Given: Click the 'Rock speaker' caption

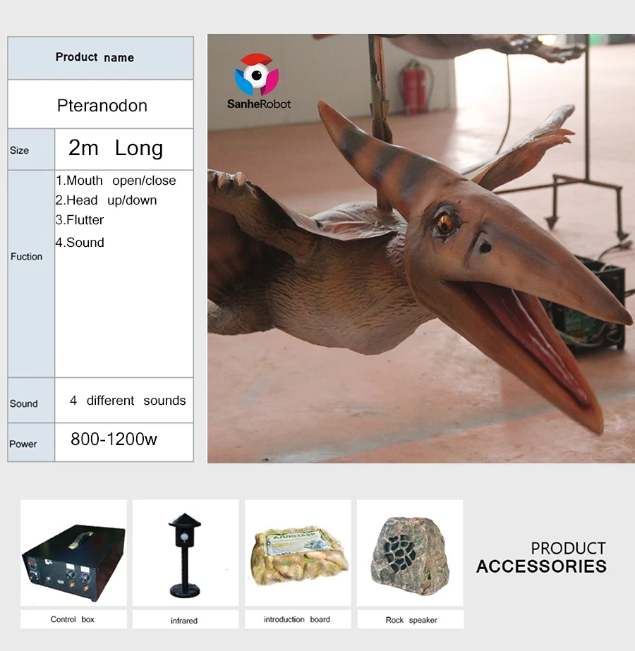Looking at the screenshot, I should pyautogui.click(x=411, y=620).
